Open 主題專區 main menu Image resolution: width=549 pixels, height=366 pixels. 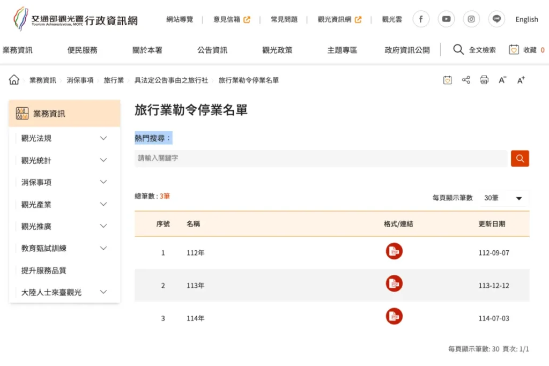tap(342, 50)
